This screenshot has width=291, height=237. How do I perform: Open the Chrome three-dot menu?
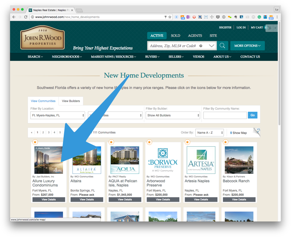click(277, 17)
